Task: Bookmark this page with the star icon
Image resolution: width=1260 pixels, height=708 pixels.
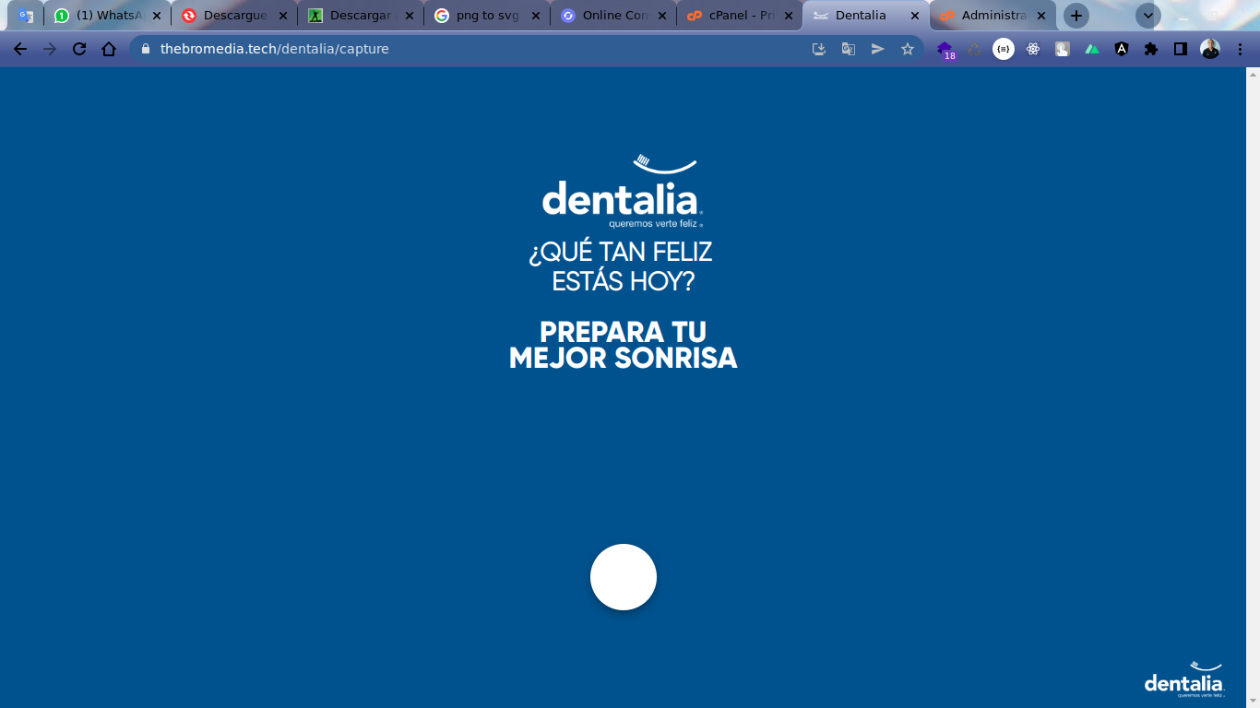Action: click(x=909, y=49)
